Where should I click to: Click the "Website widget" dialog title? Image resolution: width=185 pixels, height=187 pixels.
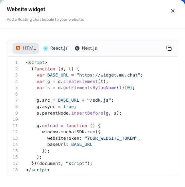point(26,9)
